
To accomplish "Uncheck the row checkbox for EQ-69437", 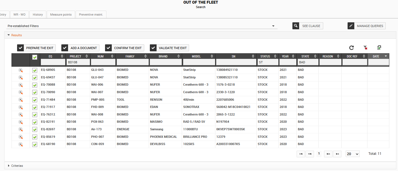I will pos(35,78).
